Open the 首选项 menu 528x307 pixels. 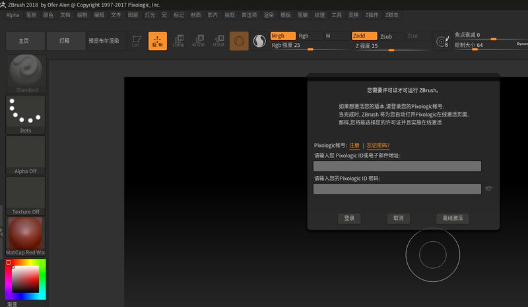pyautogui.click(x=249, y=15)
